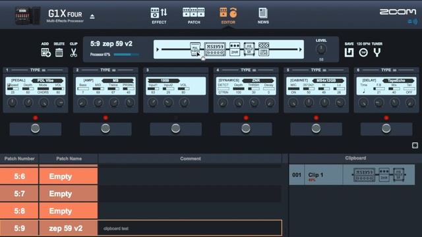Image resolution: width=422 pixels, height=237 pixels.
Task: Click the ZNR THRSH knob
Action: point(254,103)
